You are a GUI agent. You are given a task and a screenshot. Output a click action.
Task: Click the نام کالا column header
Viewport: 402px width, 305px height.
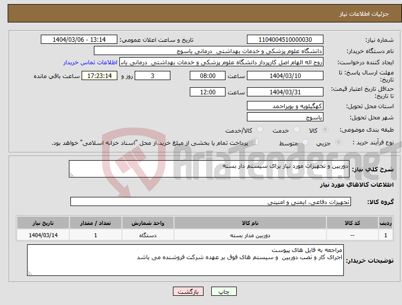[250, 223]
